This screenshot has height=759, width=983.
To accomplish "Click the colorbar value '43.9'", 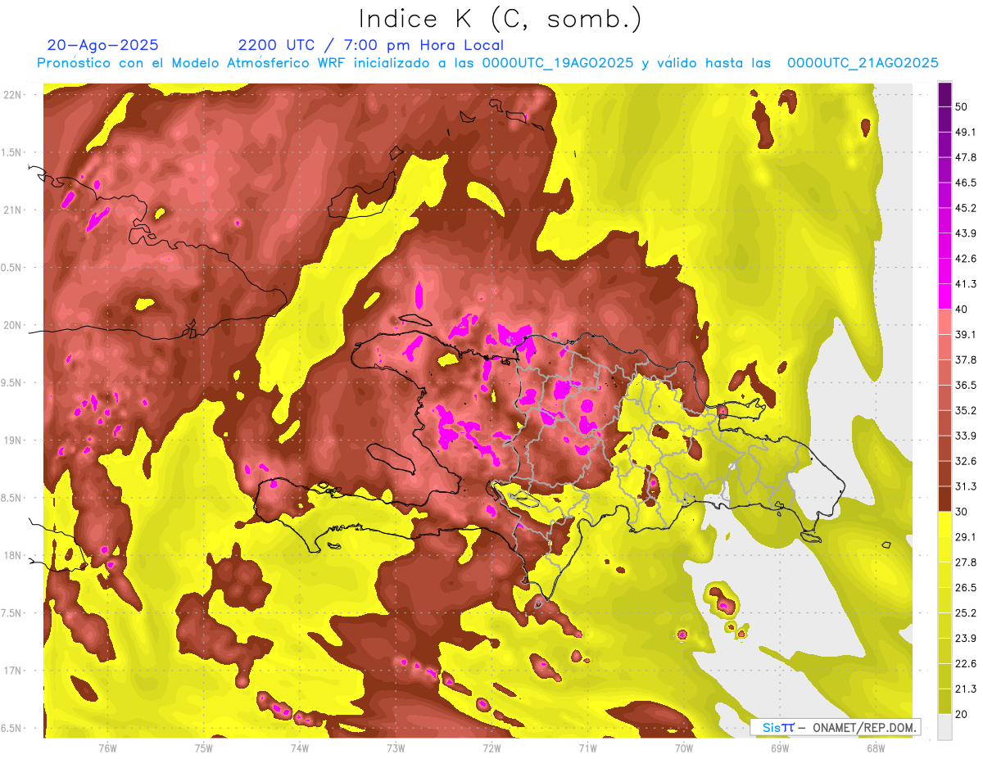I will (965, 233).
